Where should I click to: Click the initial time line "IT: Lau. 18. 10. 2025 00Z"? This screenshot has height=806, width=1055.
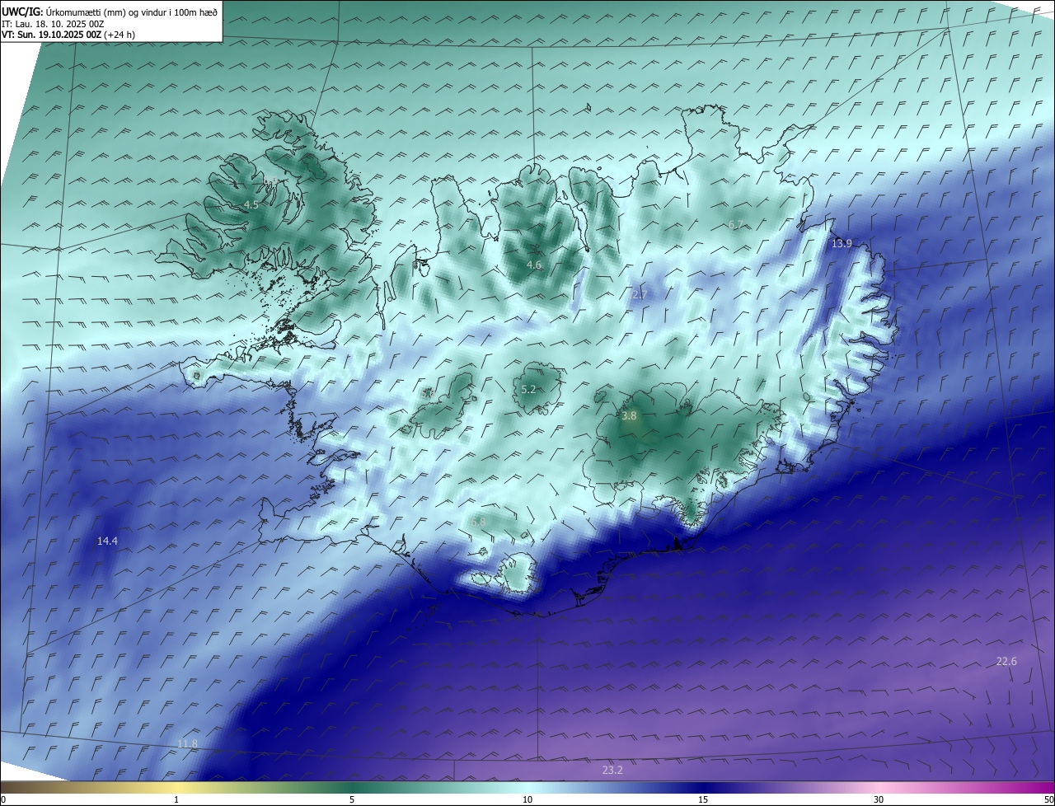pos(53,24)
